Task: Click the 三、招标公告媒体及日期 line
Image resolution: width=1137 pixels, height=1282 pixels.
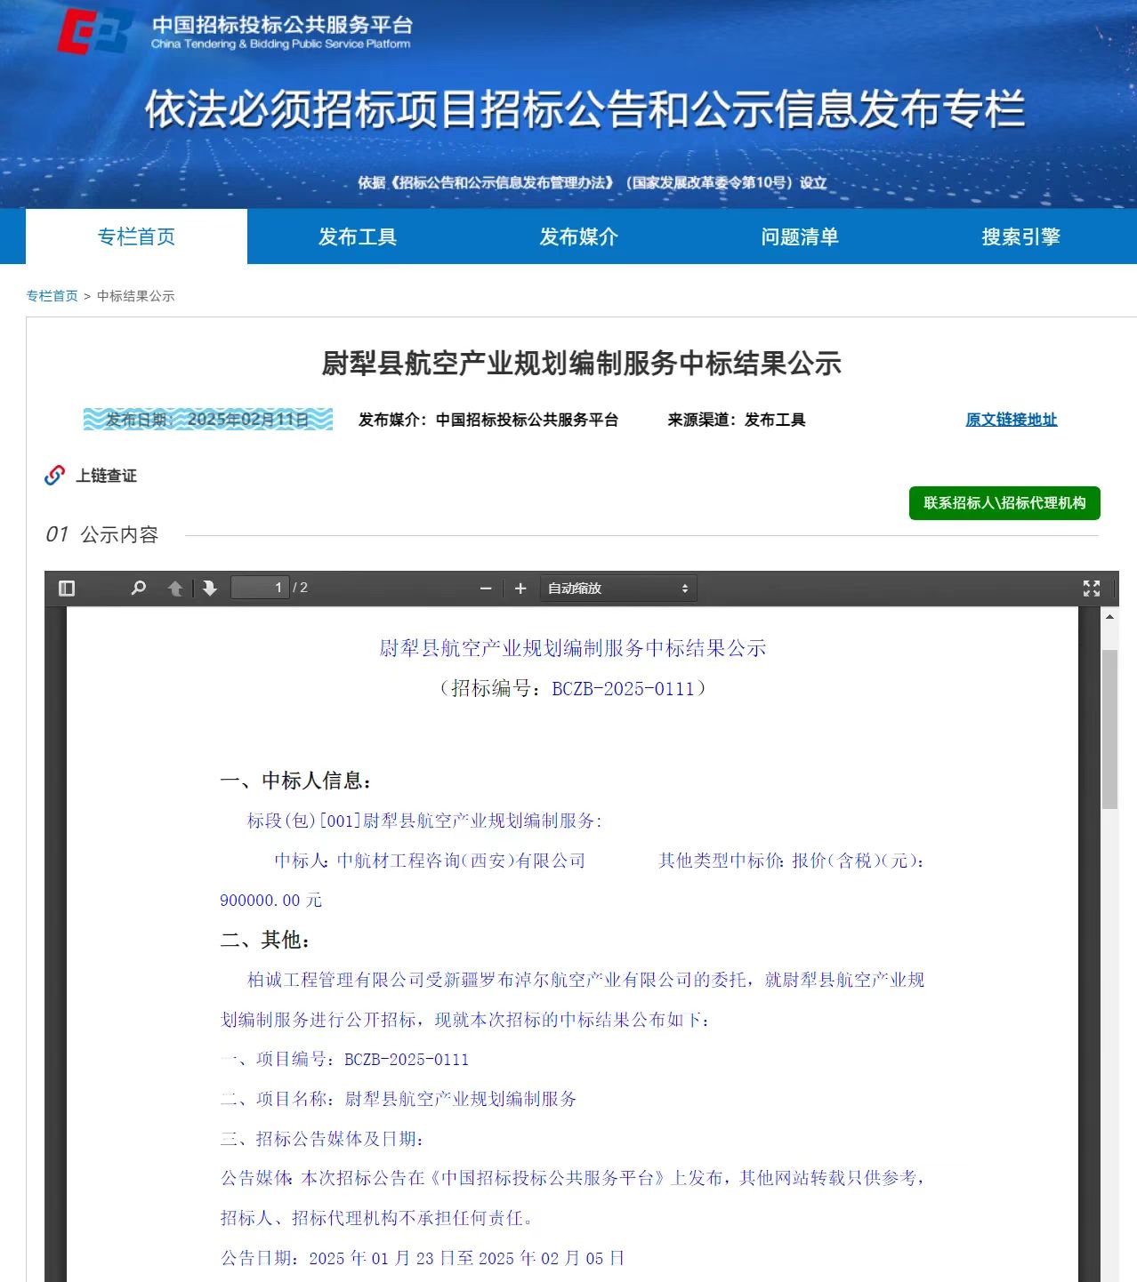Action: [x=322, y=1139]
